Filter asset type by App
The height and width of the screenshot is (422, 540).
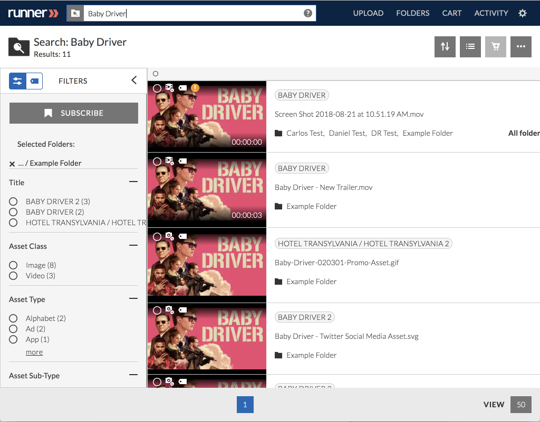(x=13, y=339)
